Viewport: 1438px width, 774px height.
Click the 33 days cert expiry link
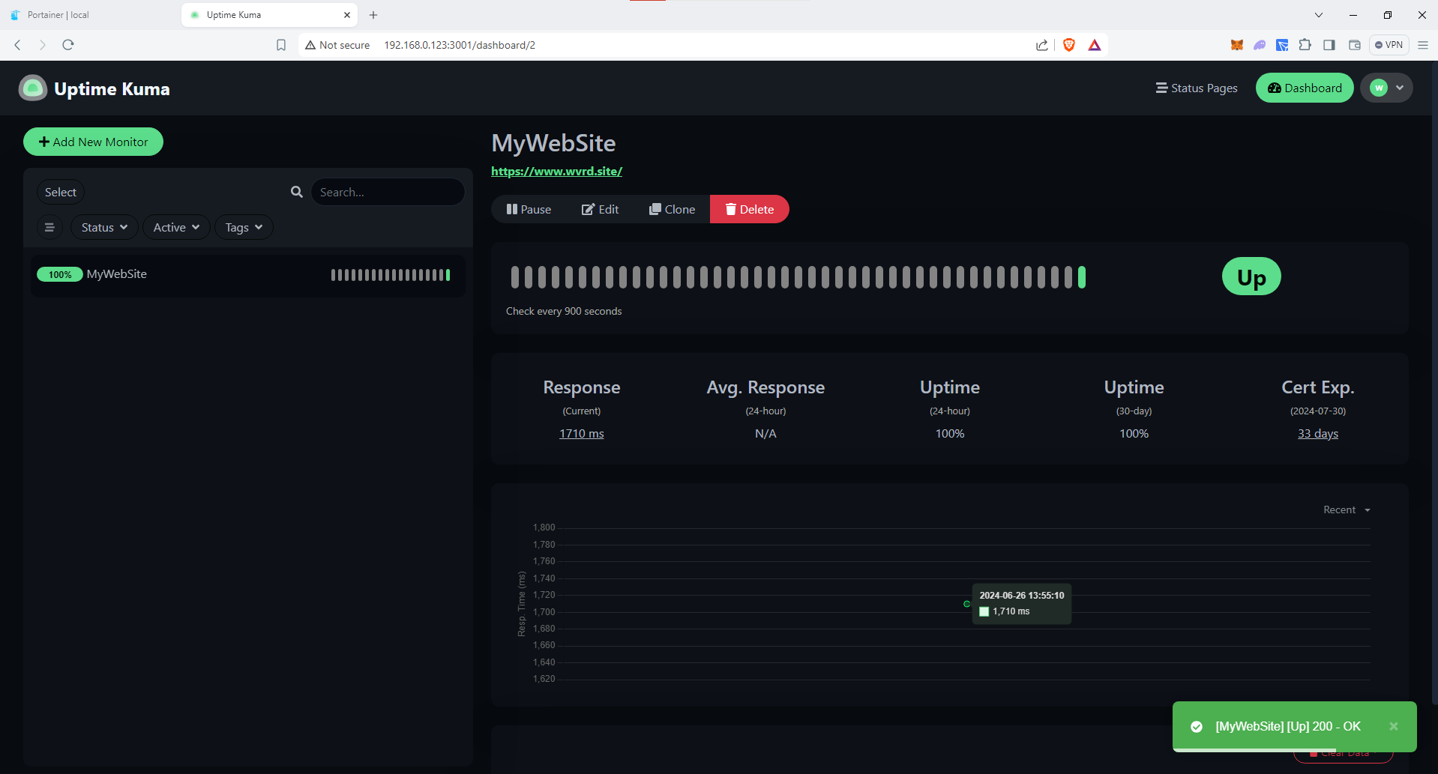click(1317, 433)
